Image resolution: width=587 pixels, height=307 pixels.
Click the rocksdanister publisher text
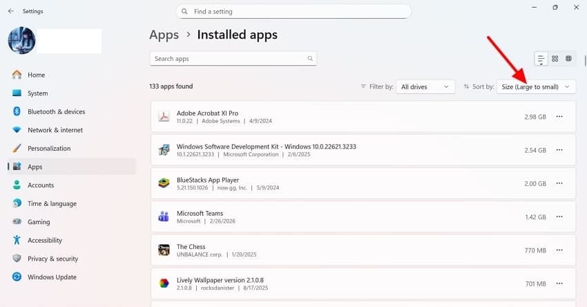(218, 288)
